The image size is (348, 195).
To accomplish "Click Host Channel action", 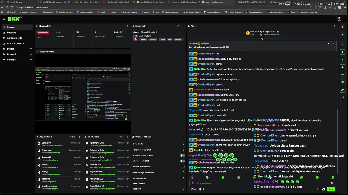I will click(x=139, y=184).
